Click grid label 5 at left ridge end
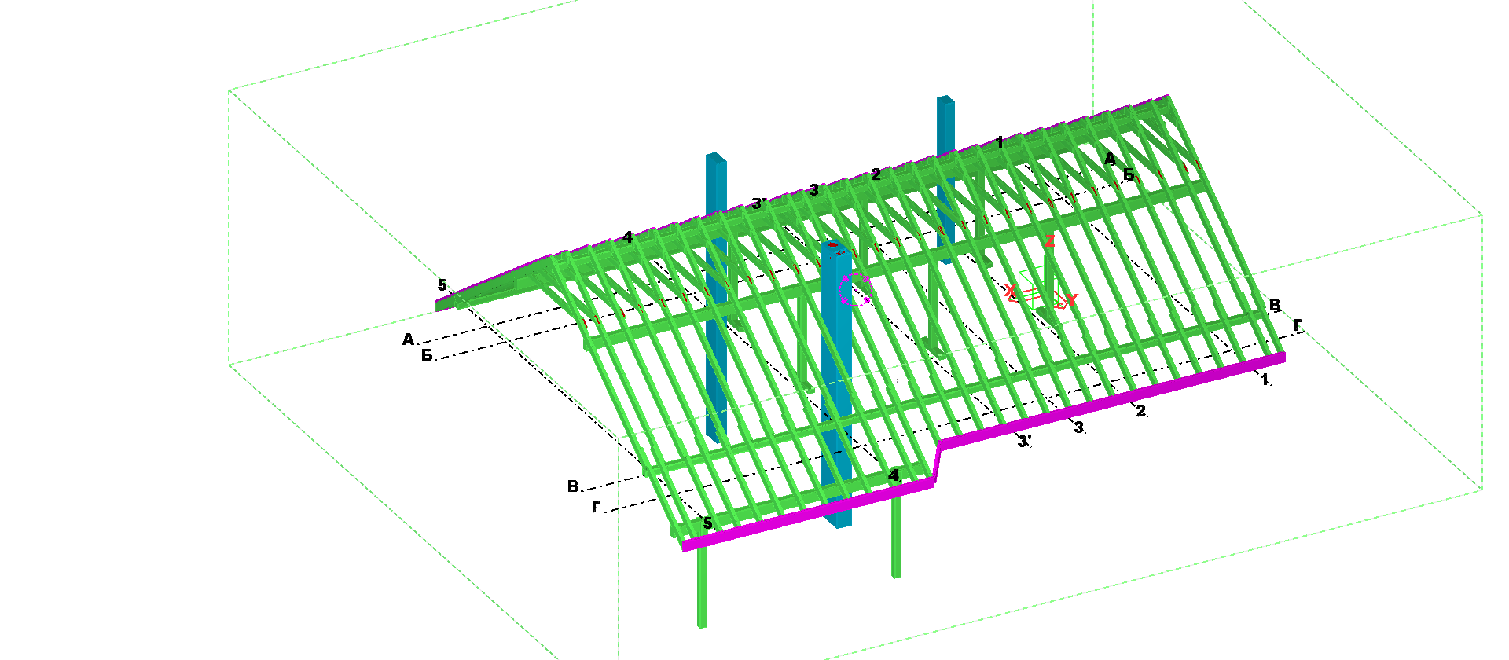 (442, 285)
